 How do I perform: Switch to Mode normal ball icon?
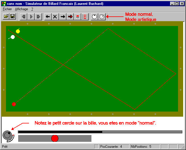click(x=94, y=17)
